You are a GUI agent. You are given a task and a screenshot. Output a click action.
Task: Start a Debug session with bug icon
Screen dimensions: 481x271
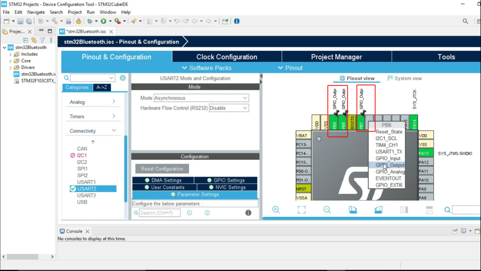(89, 21)
